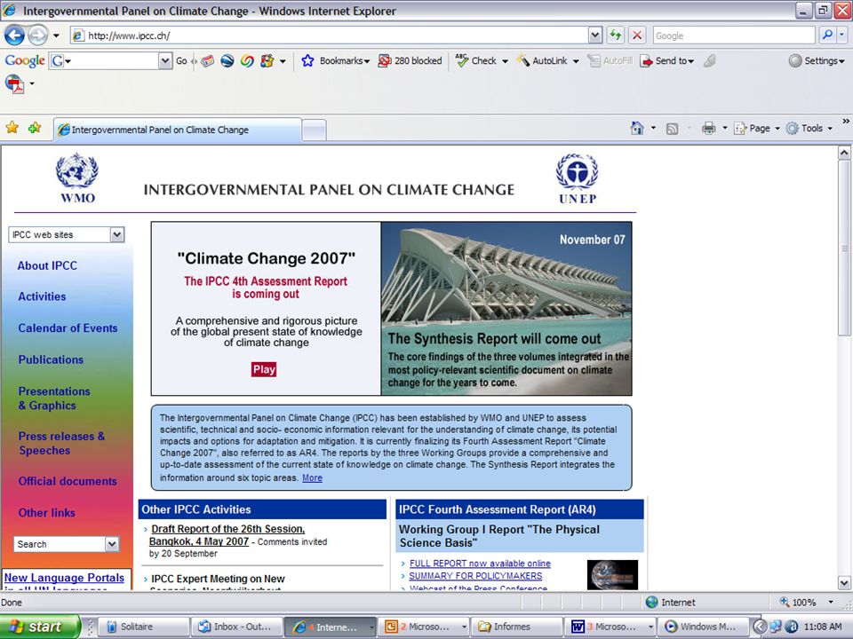853x639 pixels.
Task: Click the WMO logo
Action: [77, 178]
